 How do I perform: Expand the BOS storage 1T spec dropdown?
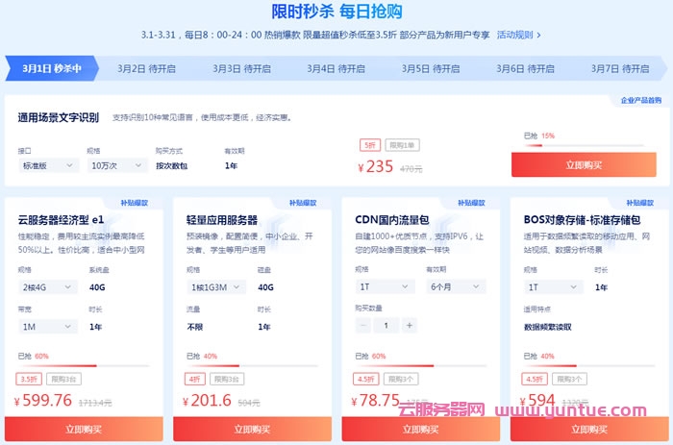551,286
